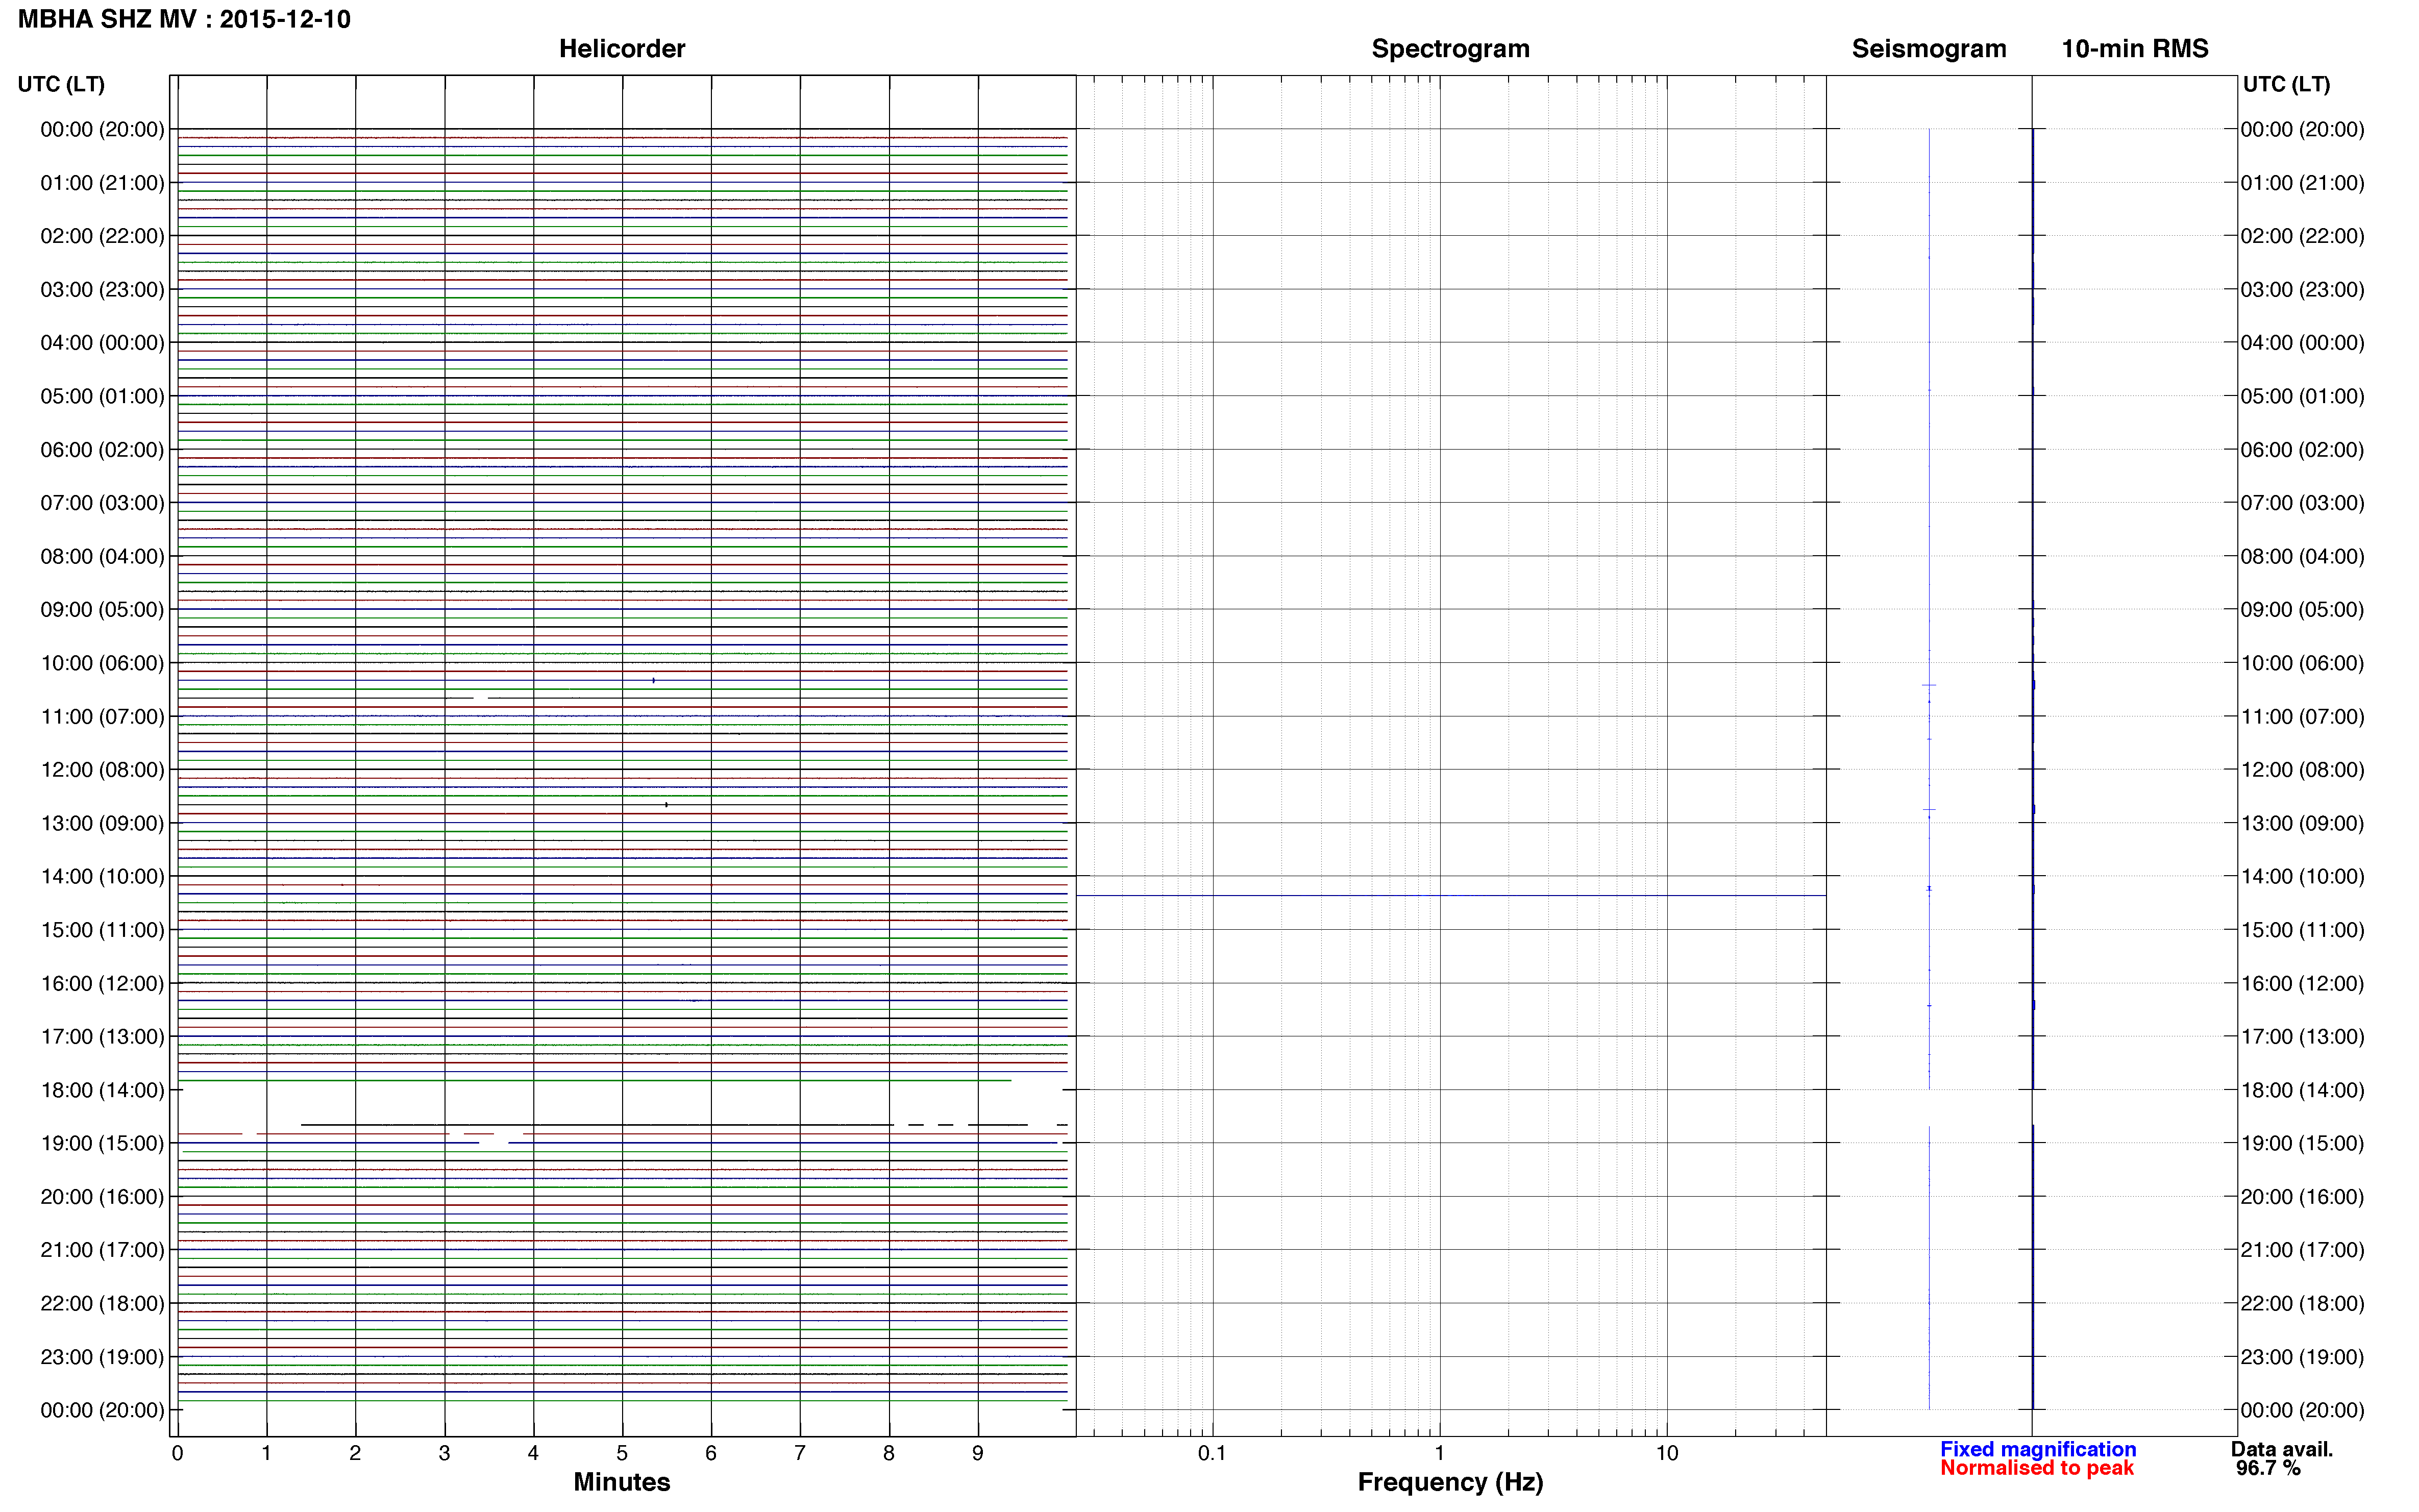Click the 13:00 (09:00) label on RMS axis
2419x1512 pixels.
[x=2302, y=823]
